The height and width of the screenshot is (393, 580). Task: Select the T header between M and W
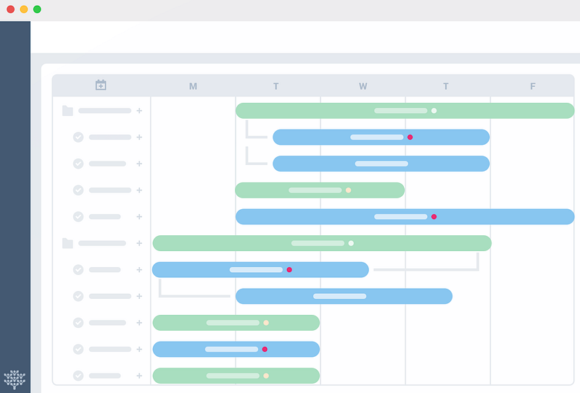click(x=276, y=86)
